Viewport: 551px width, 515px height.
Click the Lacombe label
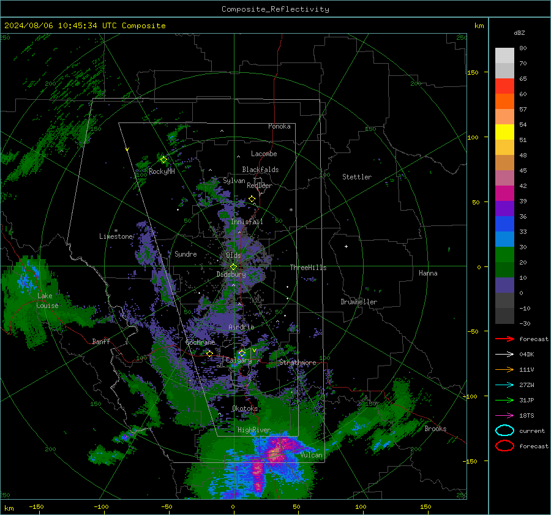pos(264,154)
